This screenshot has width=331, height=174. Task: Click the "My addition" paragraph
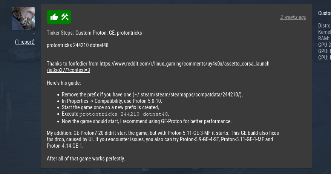162,139
